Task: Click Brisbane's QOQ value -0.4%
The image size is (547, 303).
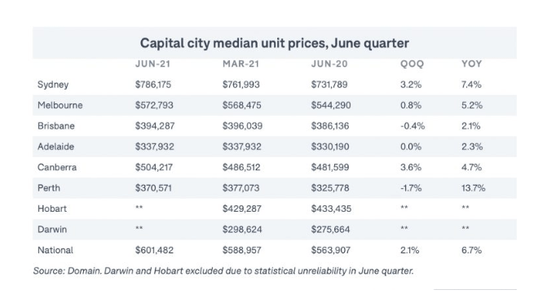Action: click(412, 126)
